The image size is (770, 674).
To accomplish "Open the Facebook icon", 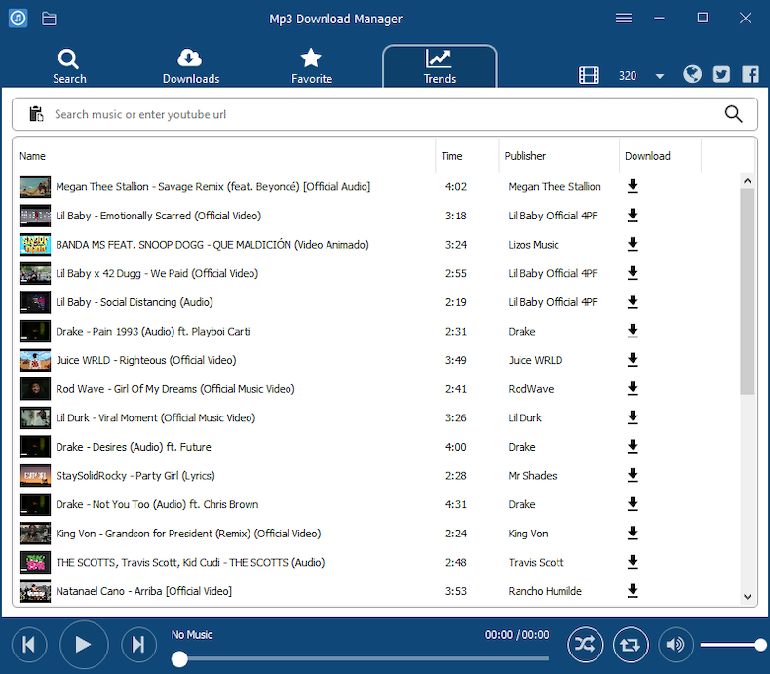I will [750, 75].
